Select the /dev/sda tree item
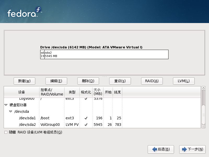This screenshot has height=157, width=209. pos(22,111)
